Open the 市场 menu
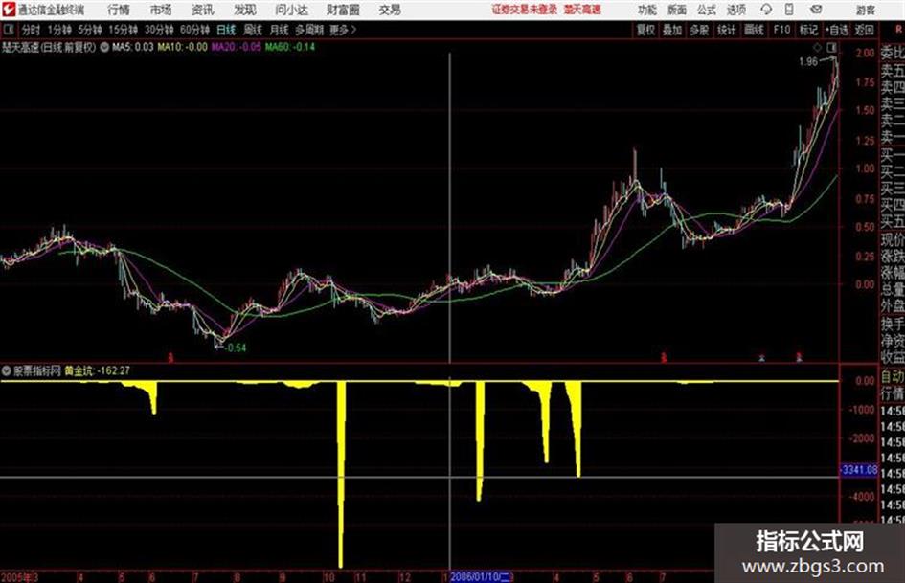Viewport: 905px width, 583px height. pyautogui.click(x=161, y=10)
